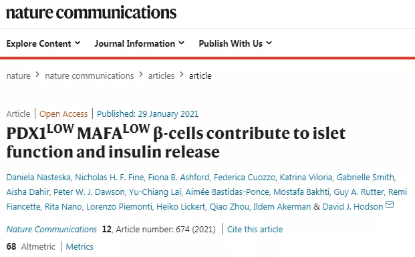Image resolution: width=415 pixels, height=257 pixels.
Task: Open the Journal Information dropdown menu
Action: pyautogui.click(x=140, y=43)
